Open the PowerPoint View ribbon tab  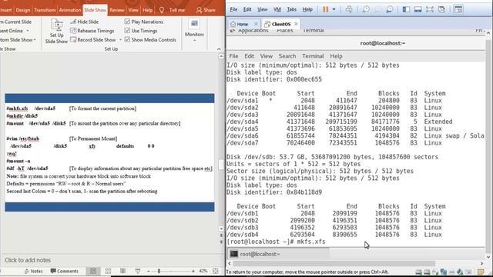coord(133,10)
